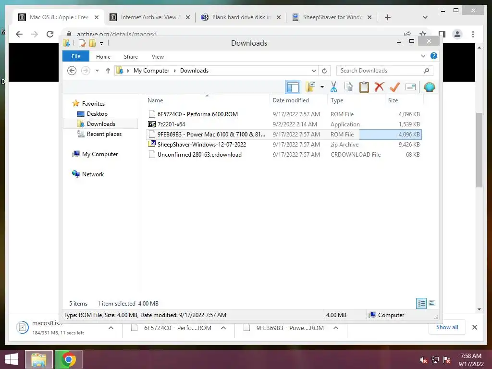Select Unconfirmed 280163.crdownload file

pos(284,154)
